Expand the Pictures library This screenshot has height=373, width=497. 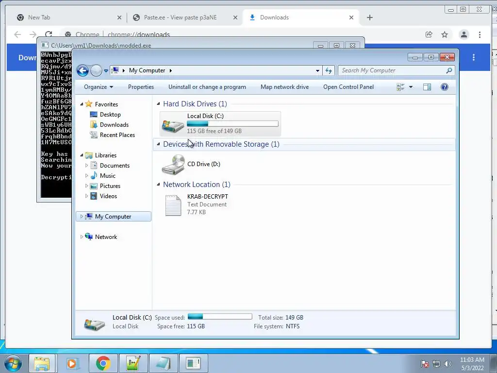click(86, 186)
